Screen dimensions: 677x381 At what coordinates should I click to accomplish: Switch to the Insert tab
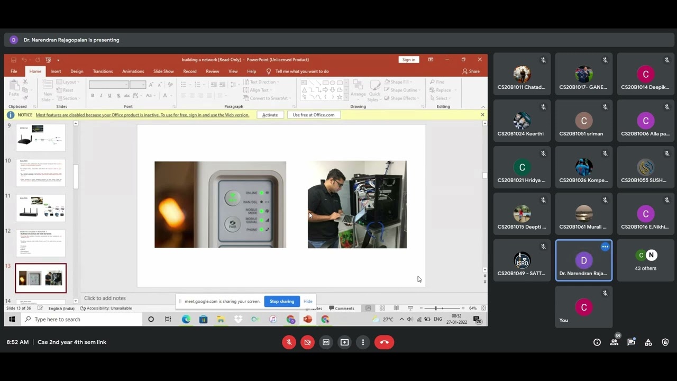(x=56, y=71)
